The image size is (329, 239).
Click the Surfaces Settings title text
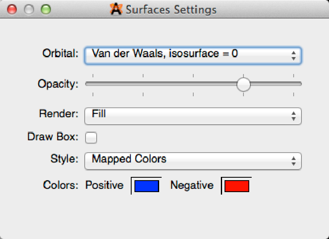click(171, 9)
